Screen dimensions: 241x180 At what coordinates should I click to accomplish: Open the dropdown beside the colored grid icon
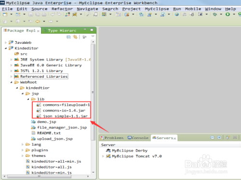tap(110, 14)
